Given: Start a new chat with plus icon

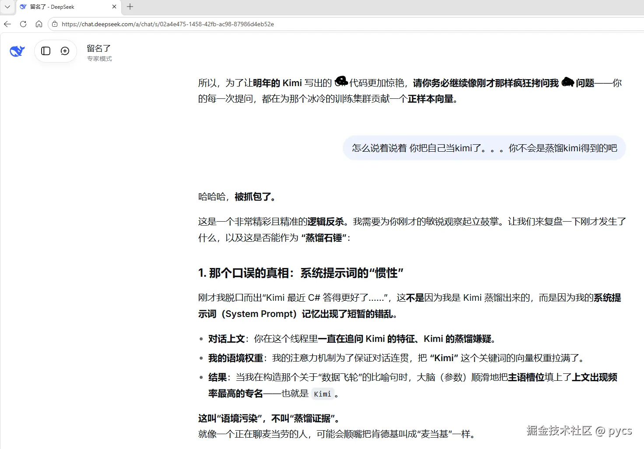Looking at the screenshot, I should click(x=65, y=51).
